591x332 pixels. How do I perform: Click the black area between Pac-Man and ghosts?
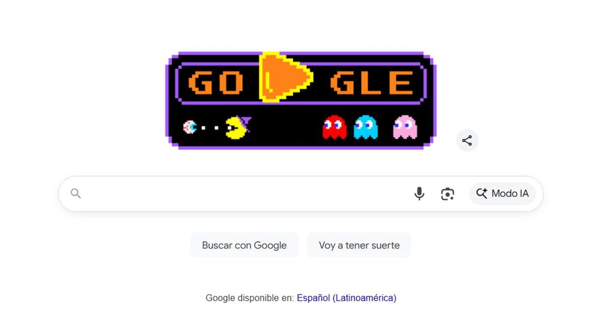click(287, 128)
